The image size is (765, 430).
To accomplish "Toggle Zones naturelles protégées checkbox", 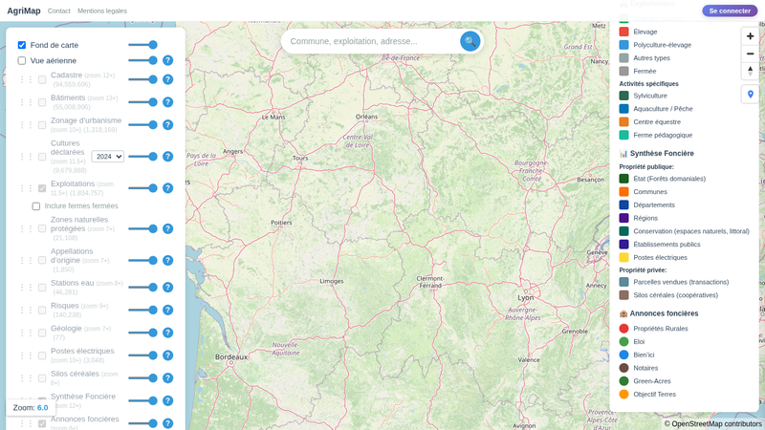I will point(42,228).
